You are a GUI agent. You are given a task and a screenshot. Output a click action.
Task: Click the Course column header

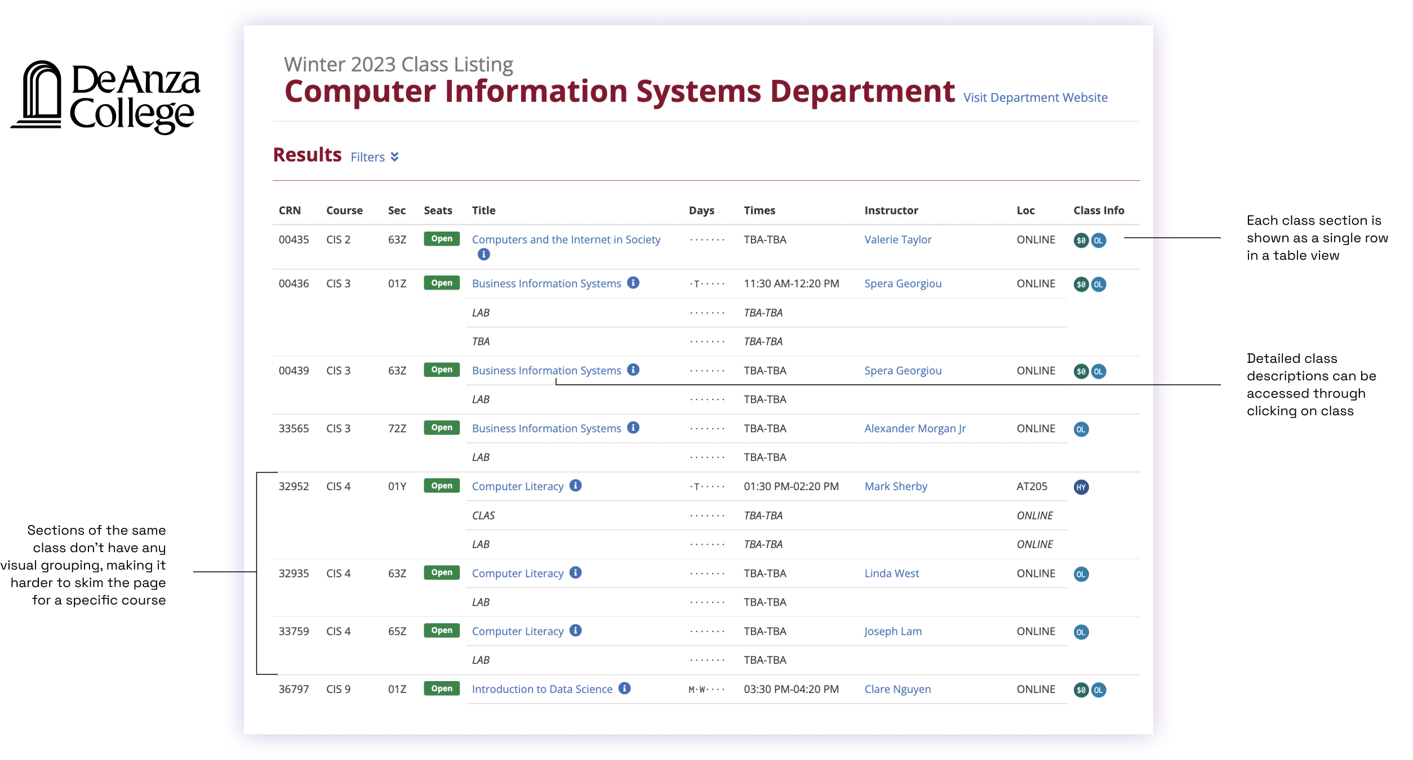point(344,210)
